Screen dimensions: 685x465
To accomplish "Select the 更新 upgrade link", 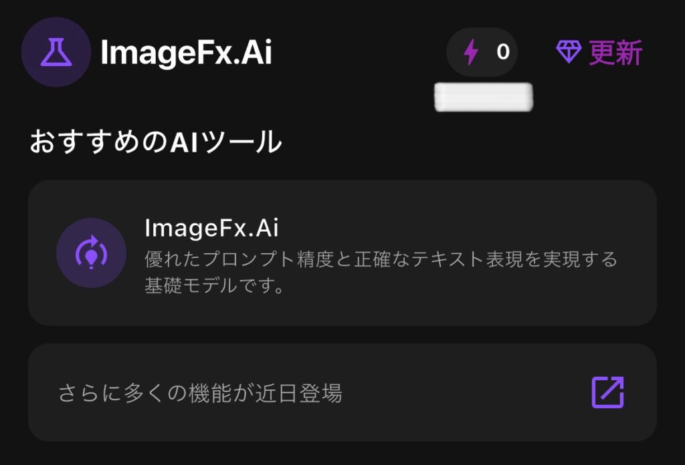I will click(615, 52).
